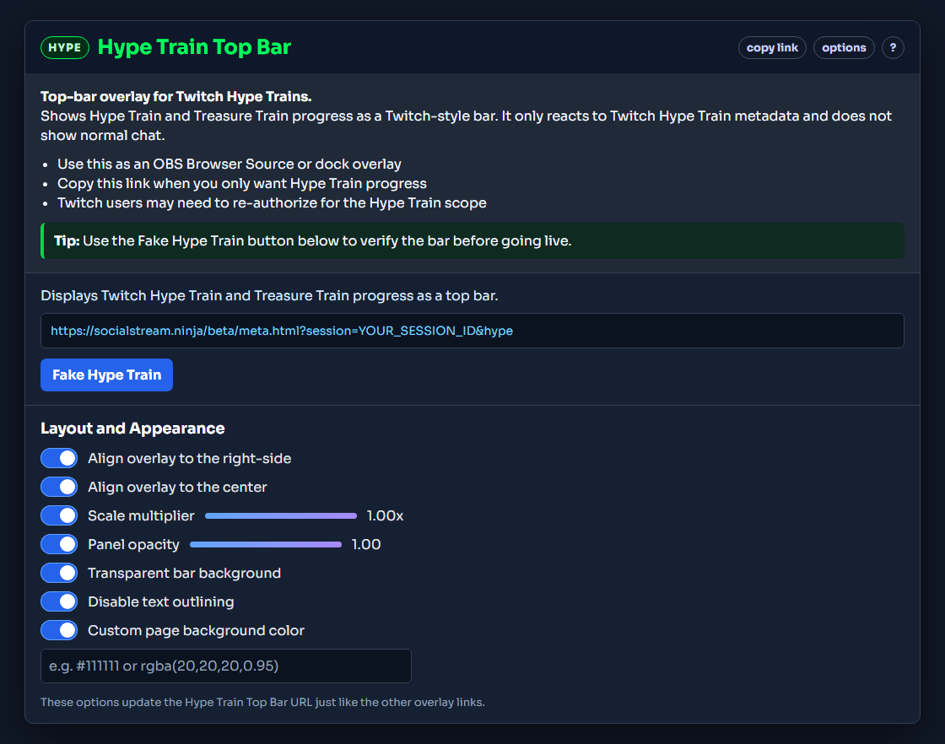Toggle Transparent bar background

59,573
